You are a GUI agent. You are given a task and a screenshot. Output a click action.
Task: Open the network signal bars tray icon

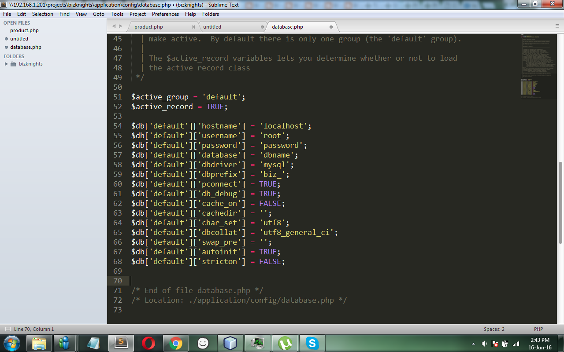click(x=516, y=343)
